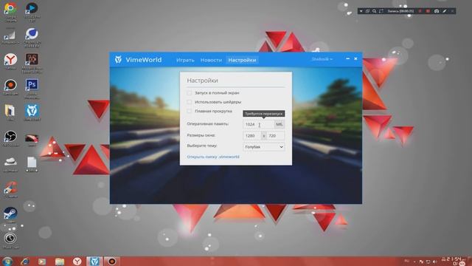Enable Плавная прокрутка checkbox
This screenshot has width=472, height=266.
click(189, 111)
